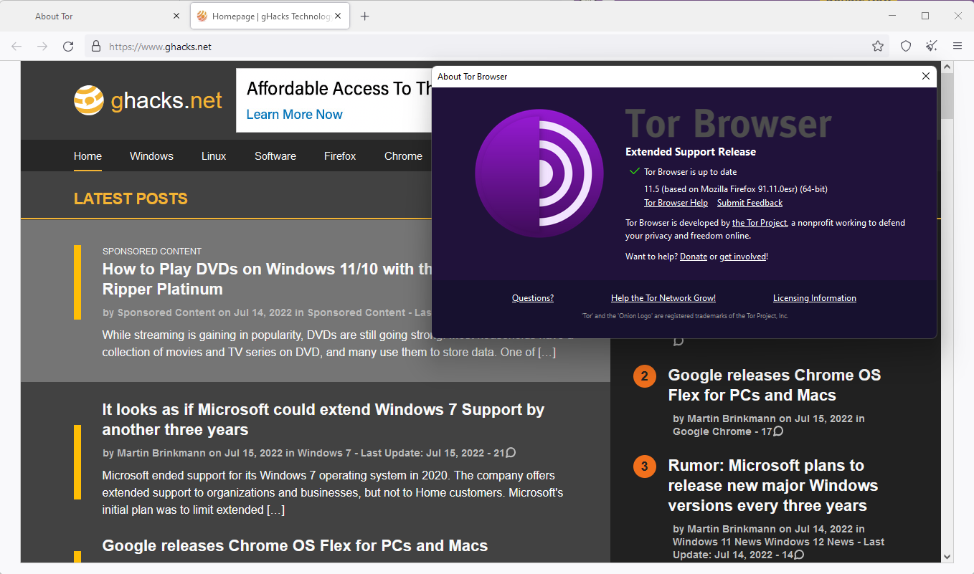Open the Tor Browser Help link
This screenshot has width=974, height=574.
click(676, 203)
